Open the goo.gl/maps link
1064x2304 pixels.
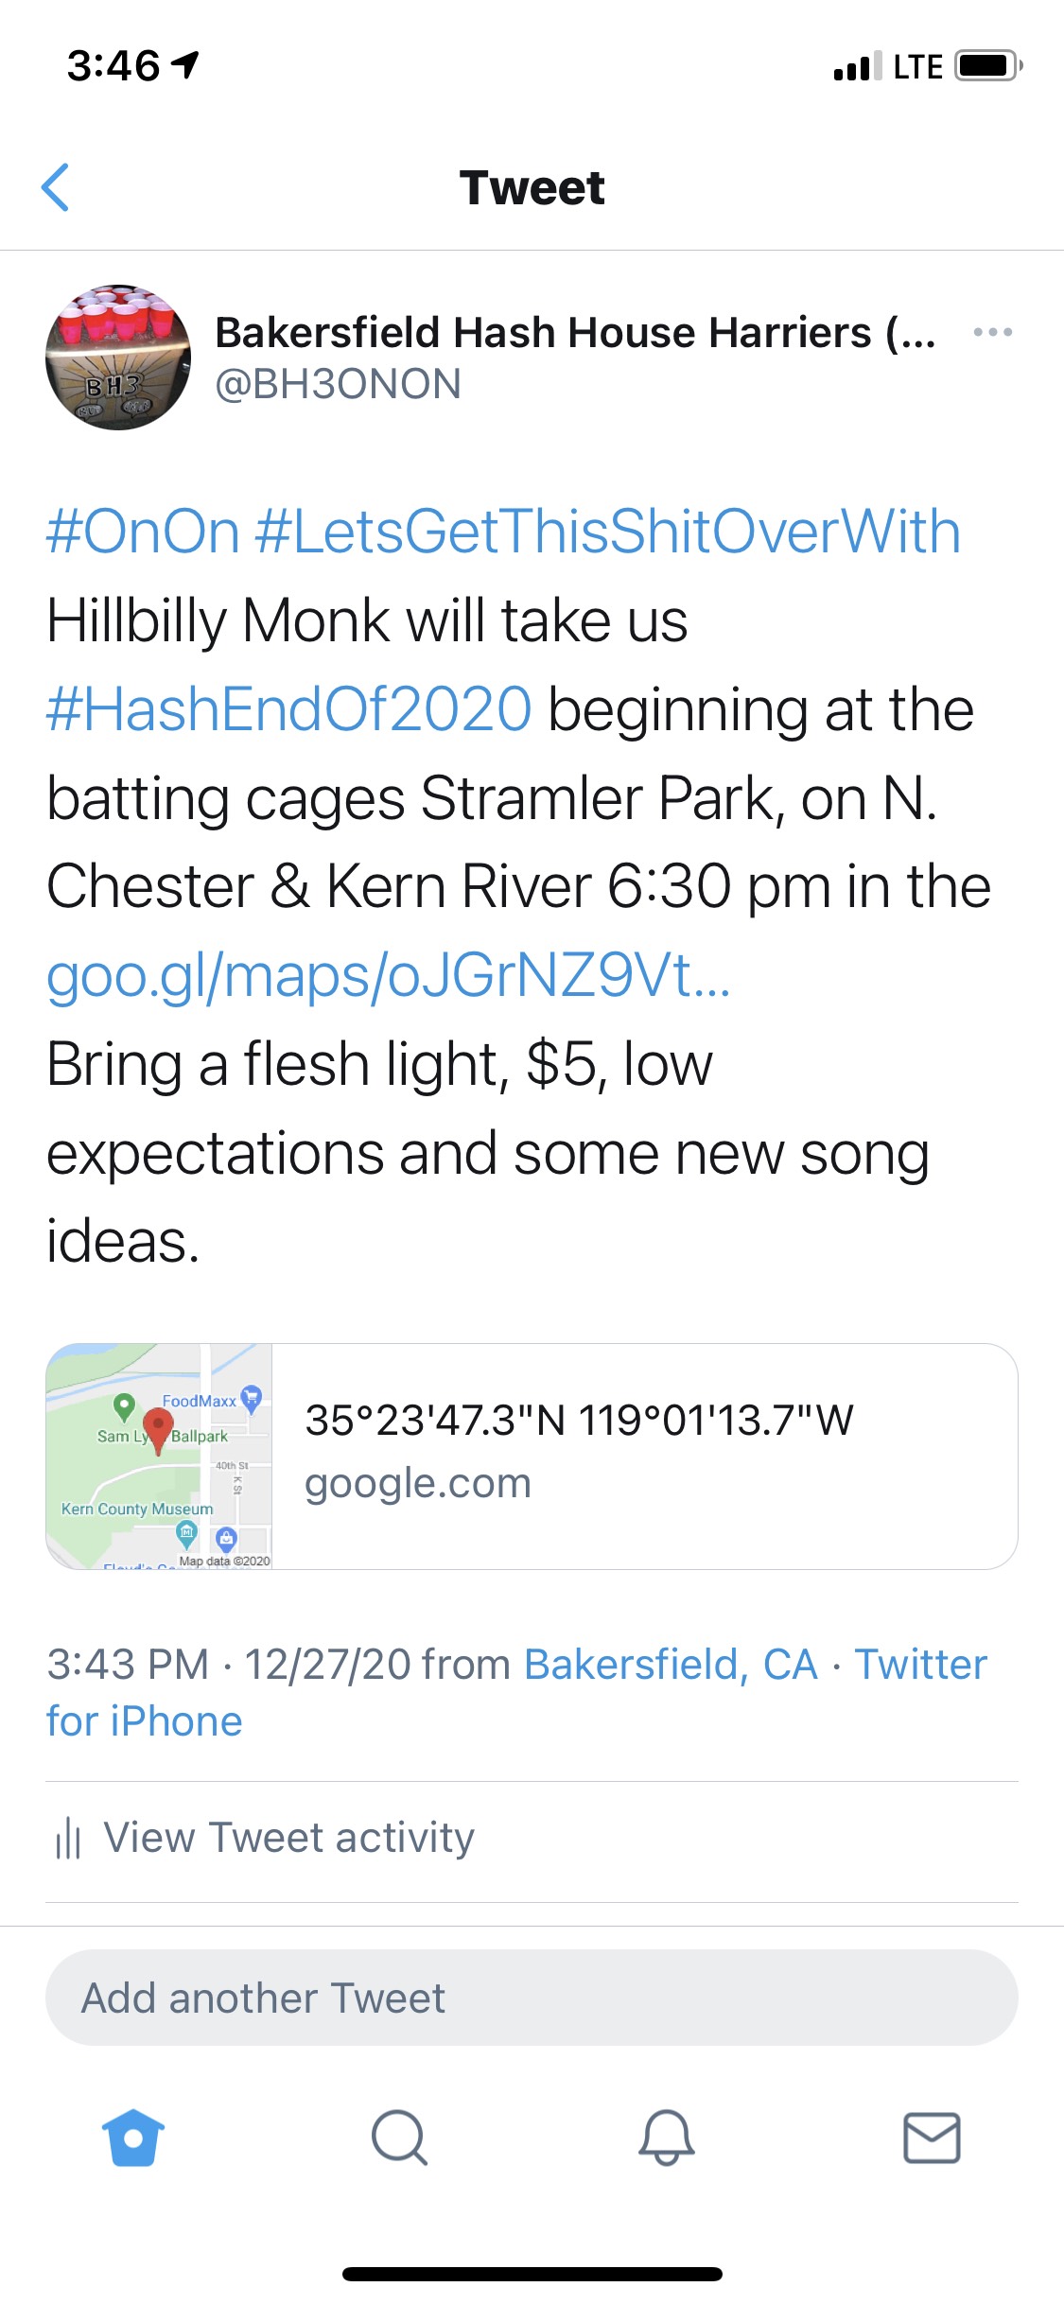(388, 976)
